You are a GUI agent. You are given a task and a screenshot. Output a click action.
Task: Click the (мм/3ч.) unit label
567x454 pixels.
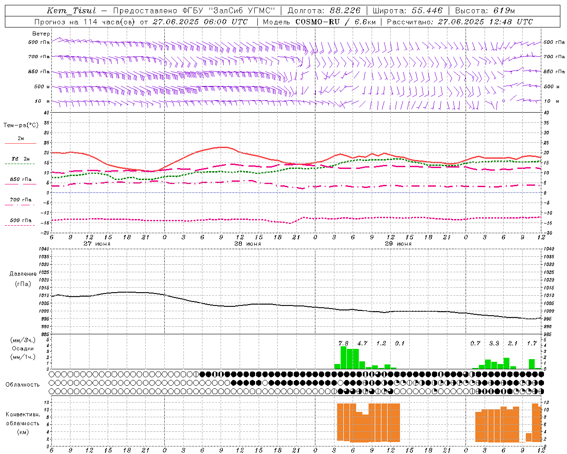[x=23, y=340]
